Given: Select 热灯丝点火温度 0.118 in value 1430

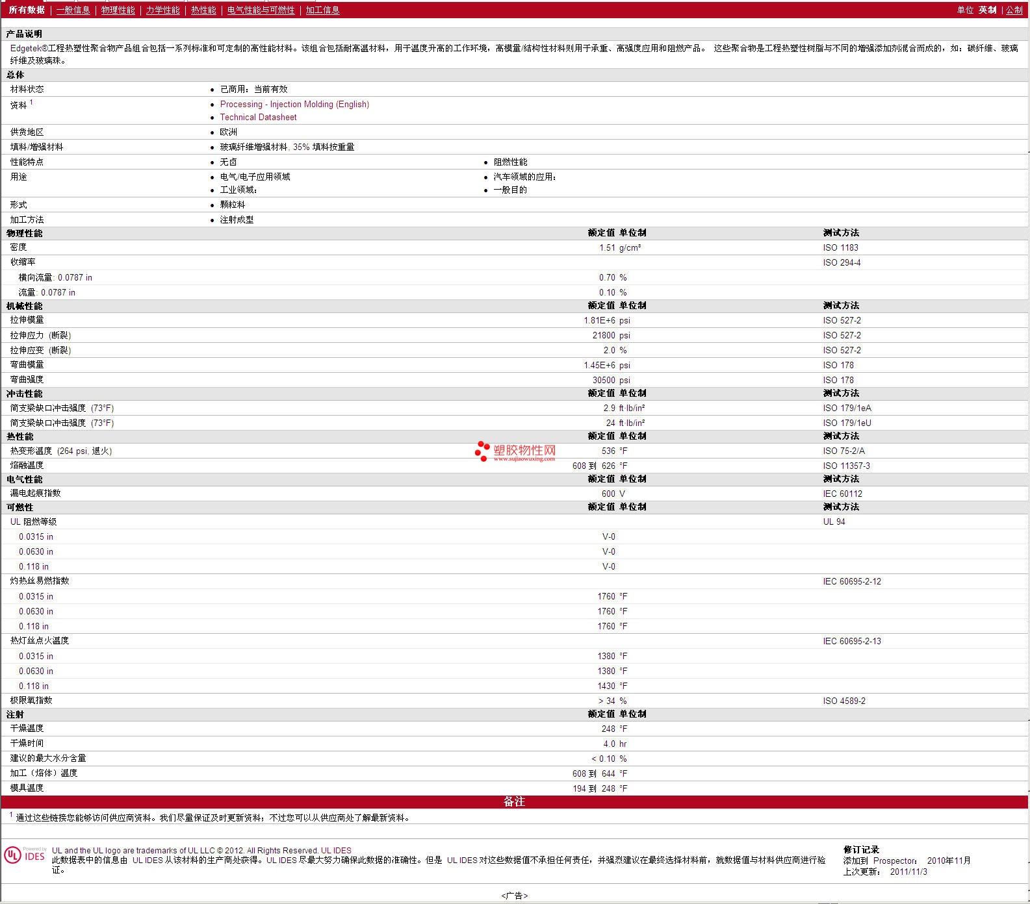Looking at the screenshot, I should pyautogui.click(x=606, y=686).
